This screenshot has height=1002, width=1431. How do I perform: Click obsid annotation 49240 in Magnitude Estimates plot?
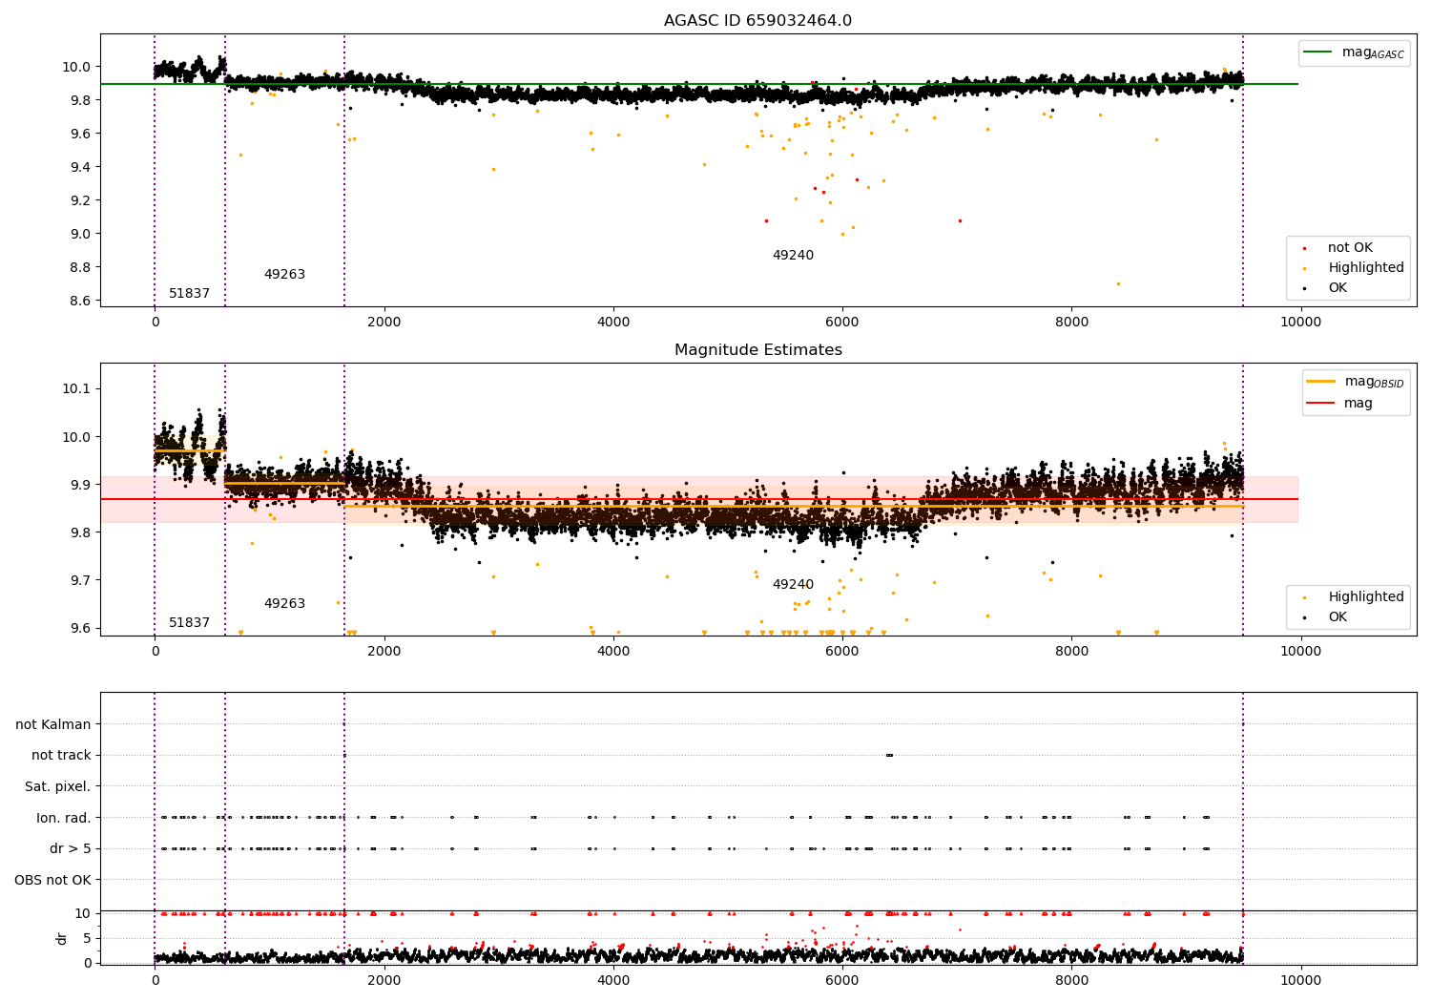click(x=793, y=585)
